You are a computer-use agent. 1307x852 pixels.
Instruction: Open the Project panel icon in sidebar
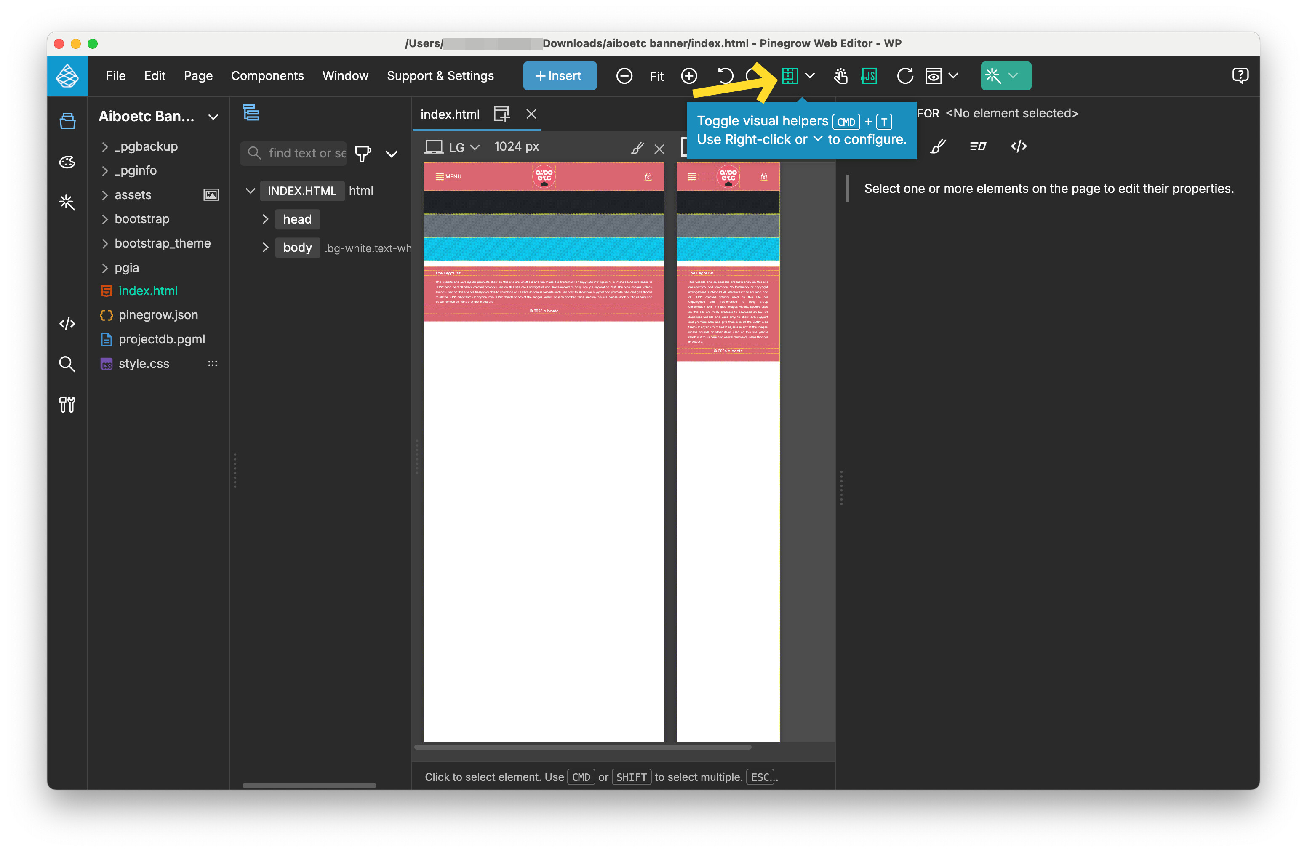click(x=67, y=121)
